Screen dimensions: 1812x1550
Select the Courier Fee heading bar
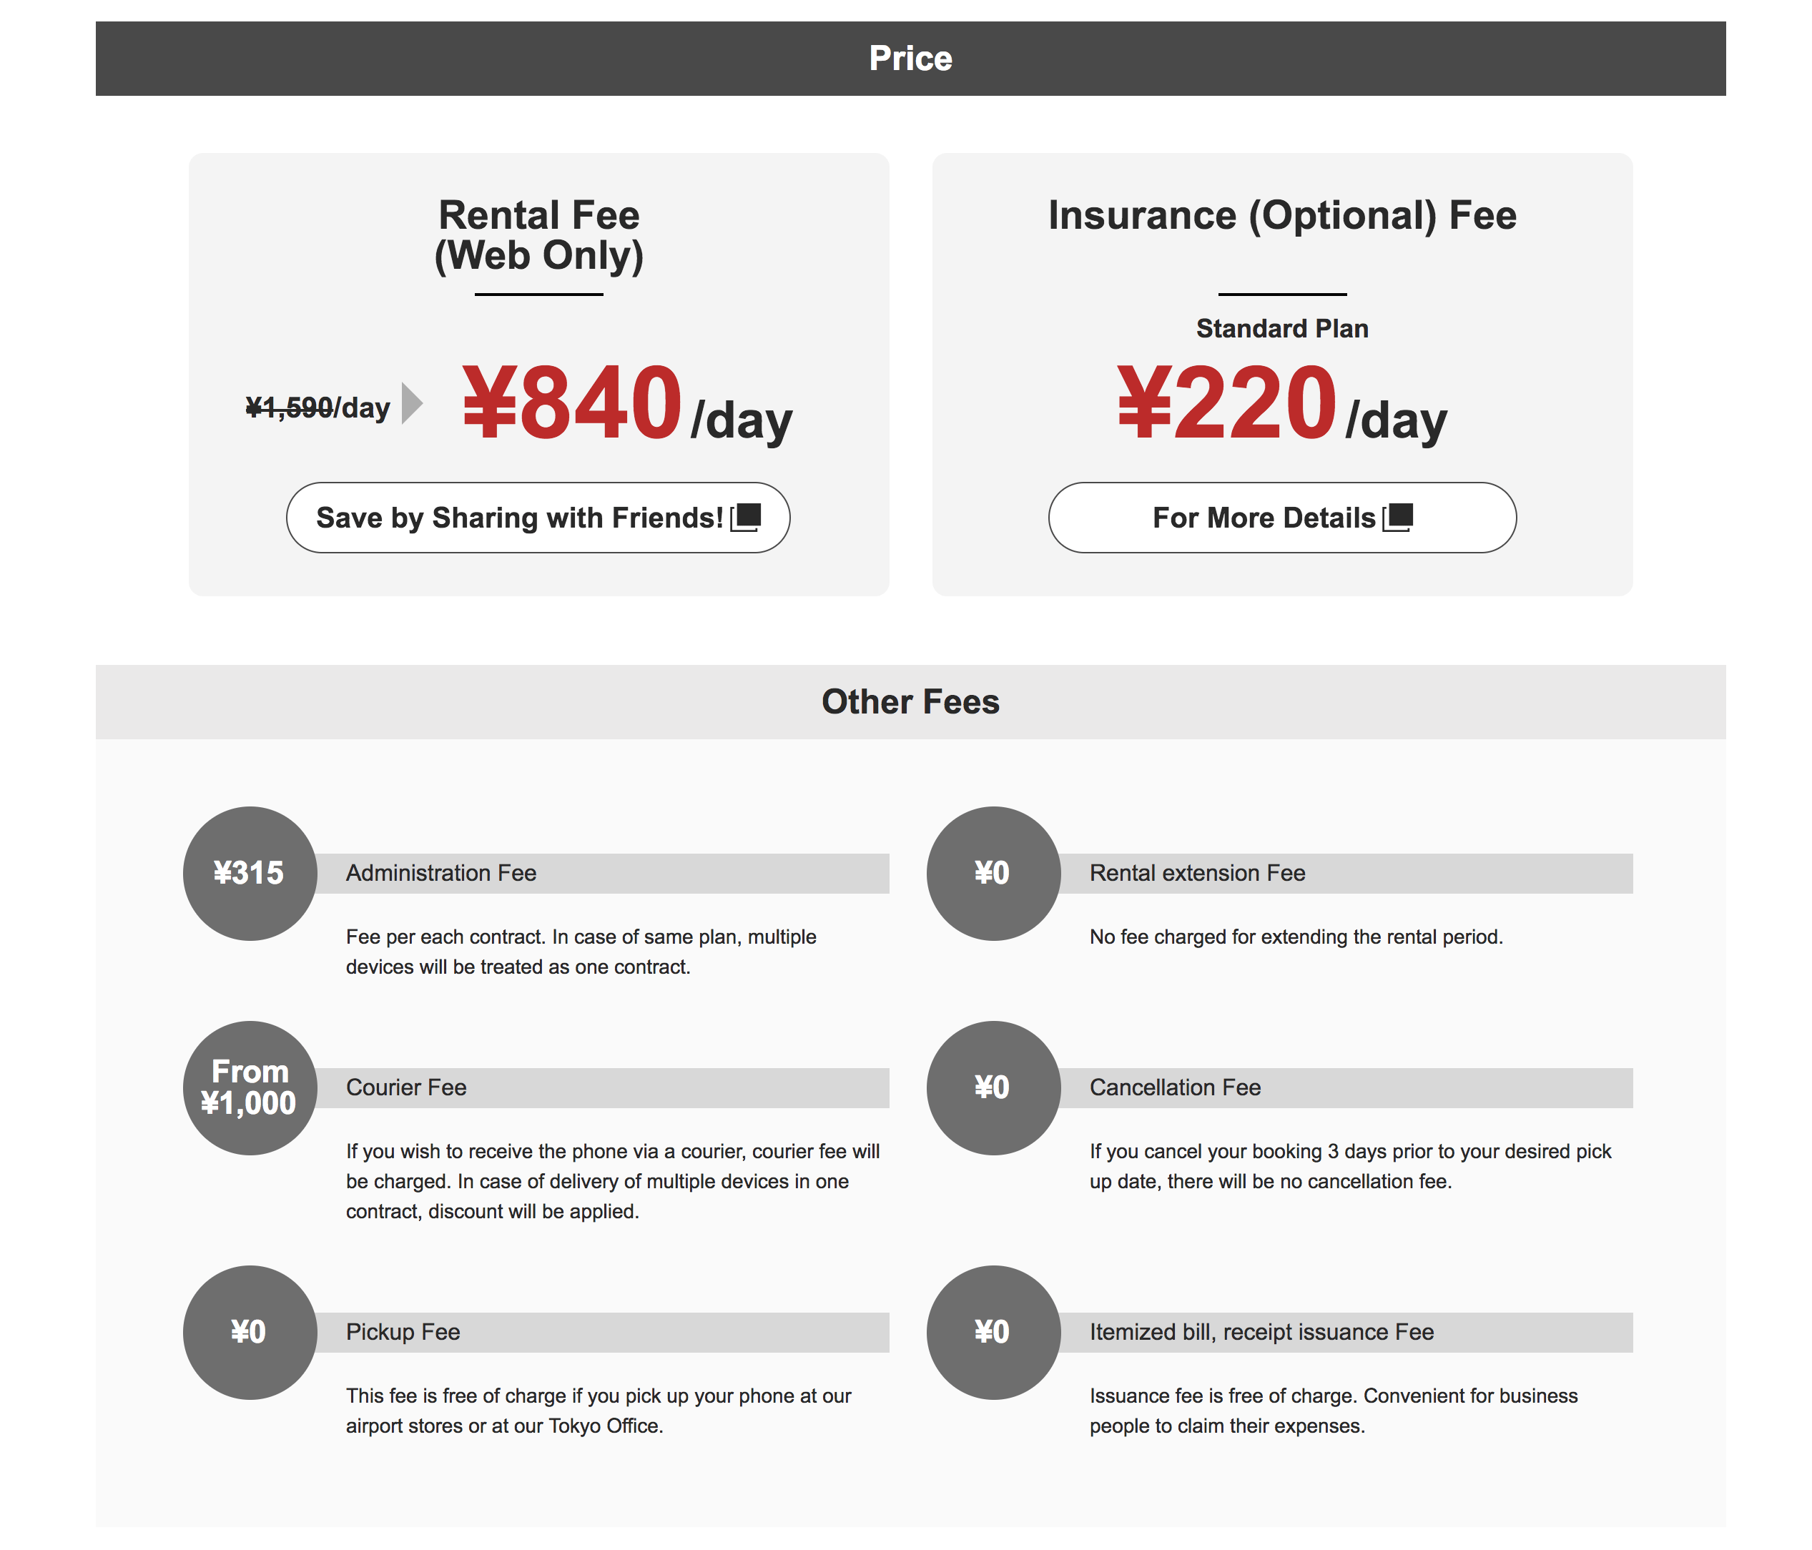(601, 1087)
